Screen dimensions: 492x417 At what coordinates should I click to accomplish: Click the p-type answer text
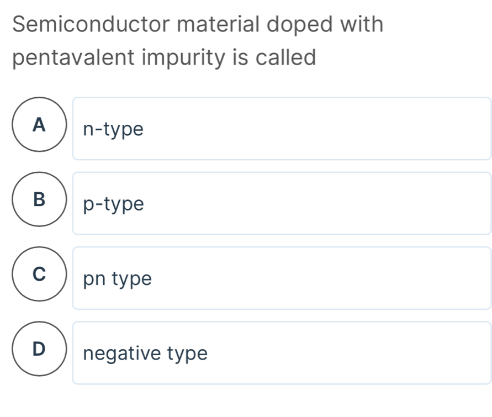point(113,204)
